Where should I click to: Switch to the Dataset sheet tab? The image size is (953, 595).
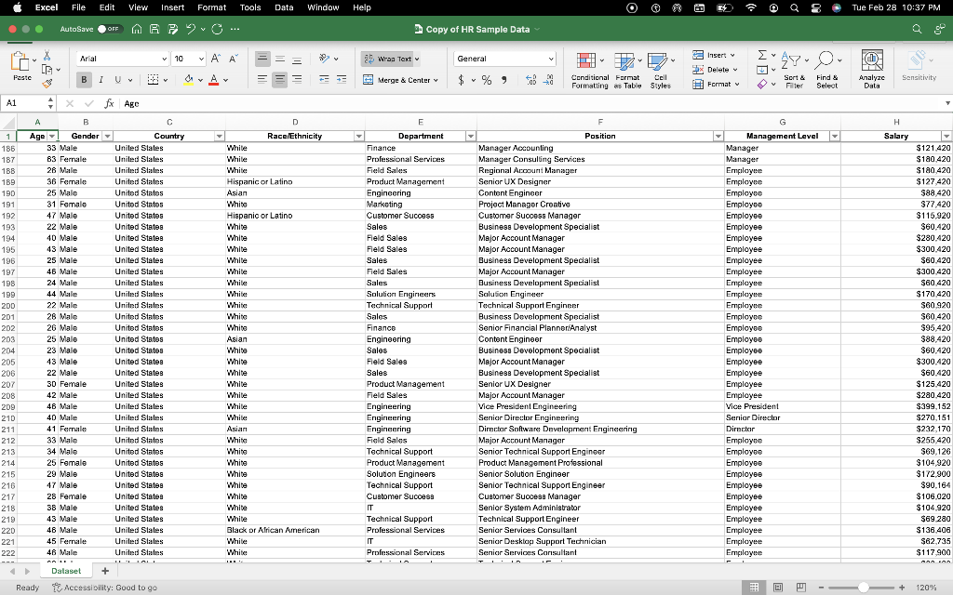click(x=65, y=570)
